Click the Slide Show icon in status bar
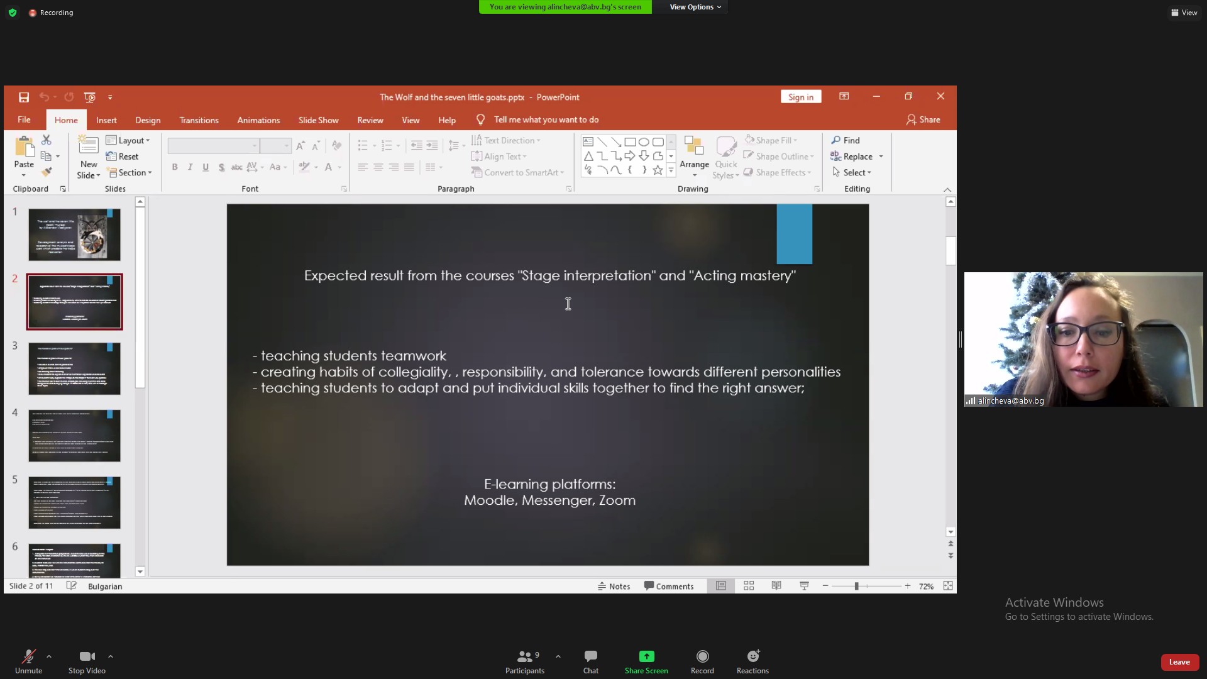 pyautogui.click(x=804, y=585)
